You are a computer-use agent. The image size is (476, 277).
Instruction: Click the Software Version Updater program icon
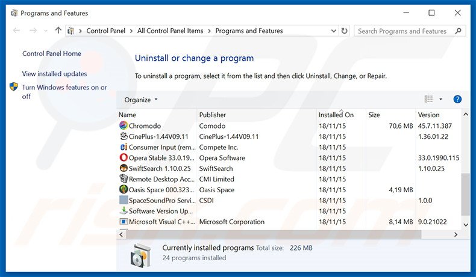tap(124, 211)
